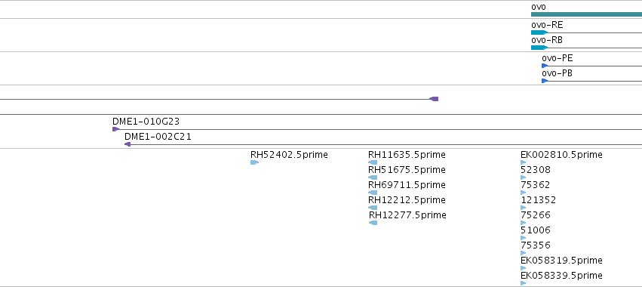Viewport: 642px width, 287px height.
Task: Click the unlabeled purple block clone end
Action: (434, 99)
